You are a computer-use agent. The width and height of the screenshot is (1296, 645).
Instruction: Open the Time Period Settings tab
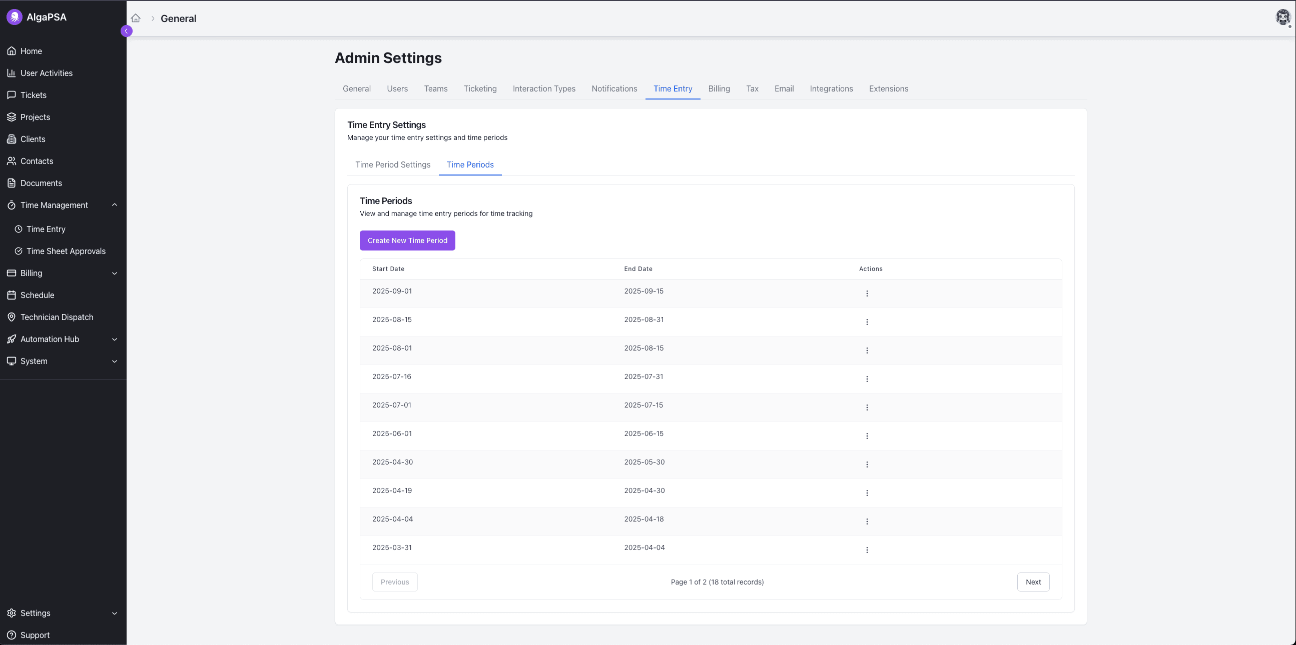[393, 164]
